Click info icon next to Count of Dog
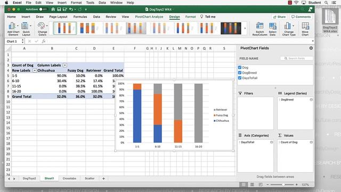This screenshot has width=341, height=192. pyautogui.click(x=311, y=142)
